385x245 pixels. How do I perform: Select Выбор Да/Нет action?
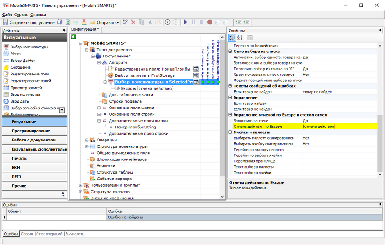tap(19, 61)
